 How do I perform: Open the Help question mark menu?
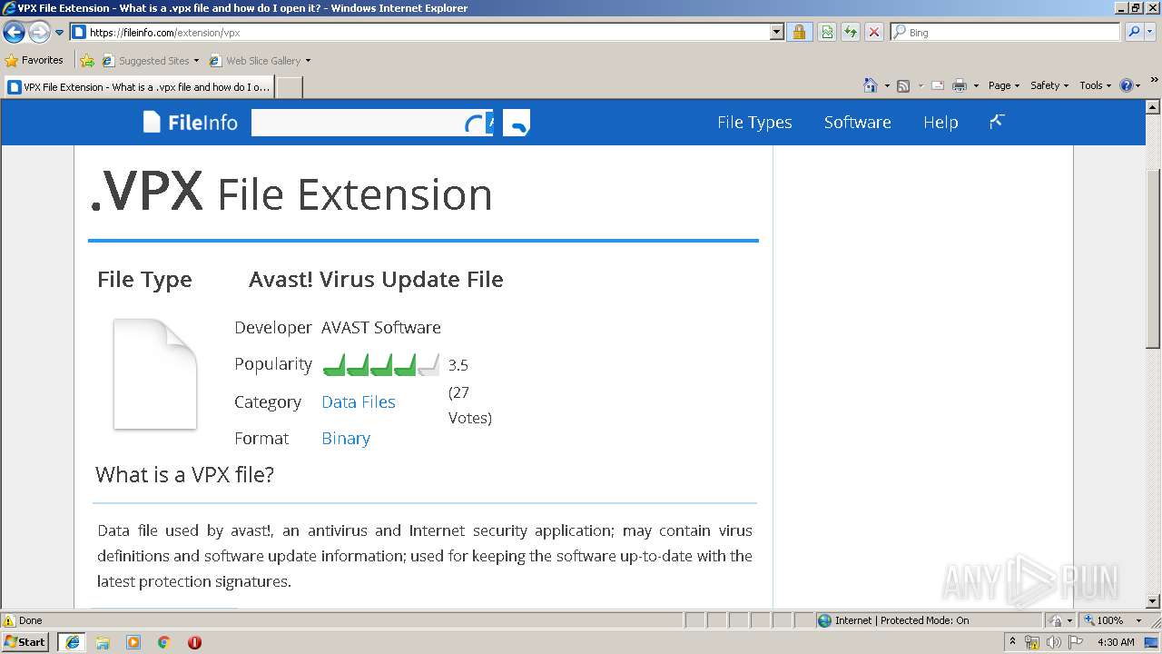[x=1130, y=85]
